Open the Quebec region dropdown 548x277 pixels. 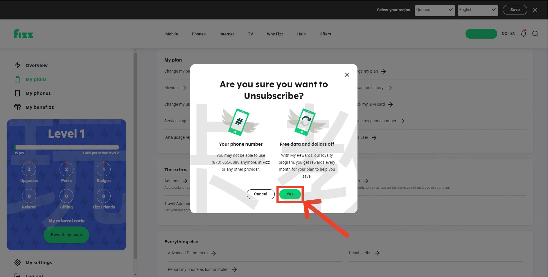pyautogui.click(x=434, y=10)
